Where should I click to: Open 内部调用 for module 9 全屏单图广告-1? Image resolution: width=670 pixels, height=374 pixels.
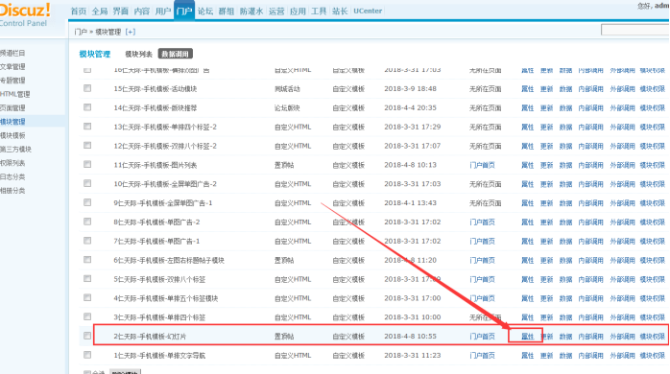(591, 203)
